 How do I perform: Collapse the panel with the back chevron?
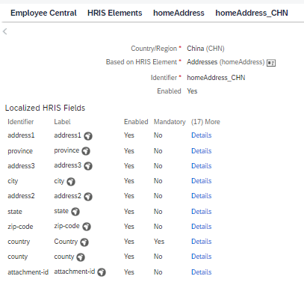click(5, 31)
